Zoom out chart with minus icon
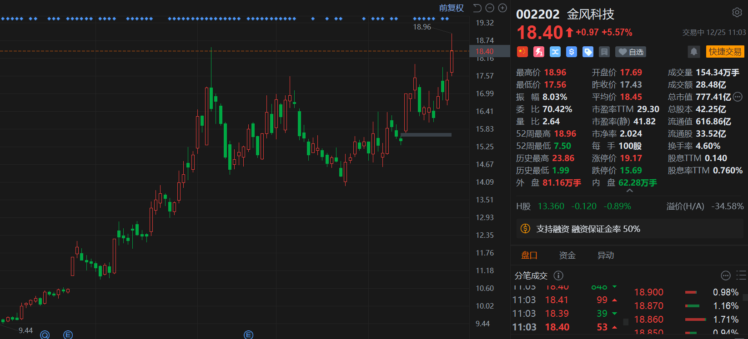748x339 pixels. coord(490,8)
